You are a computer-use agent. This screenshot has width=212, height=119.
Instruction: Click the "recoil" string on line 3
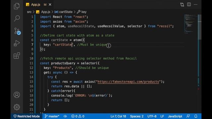click(164, 26)
